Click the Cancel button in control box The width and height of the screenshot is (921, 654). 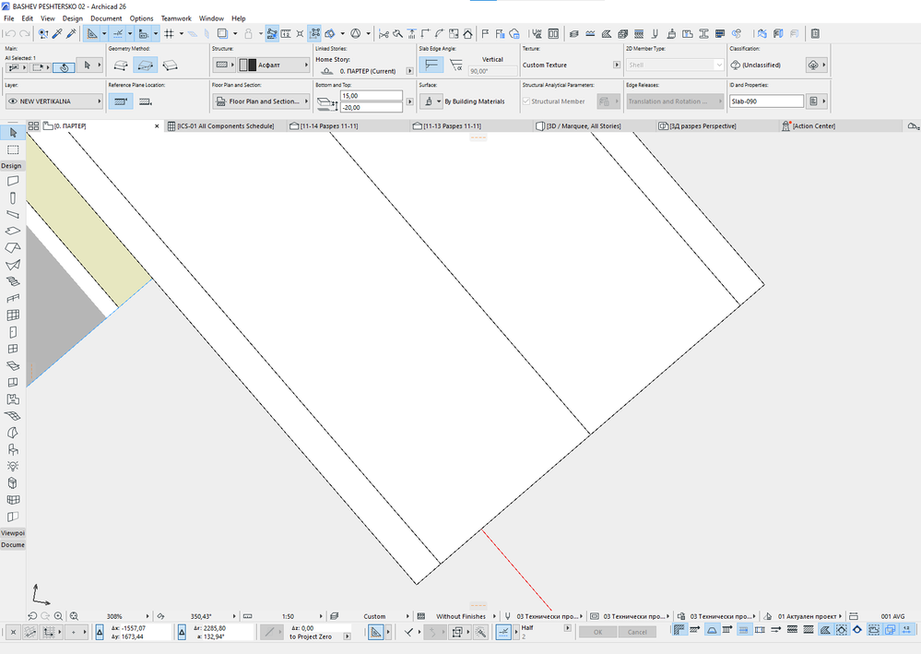coord(637,632)
